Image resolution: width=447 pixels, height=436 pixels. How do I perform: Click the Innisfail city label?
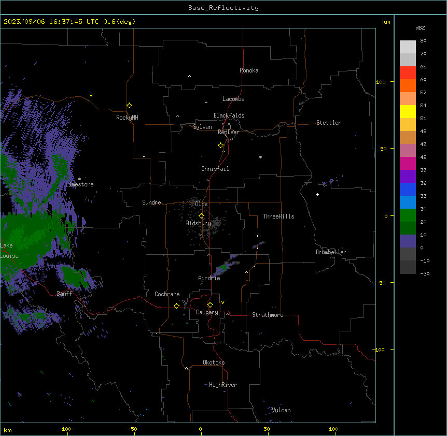(x=215, y=169)
